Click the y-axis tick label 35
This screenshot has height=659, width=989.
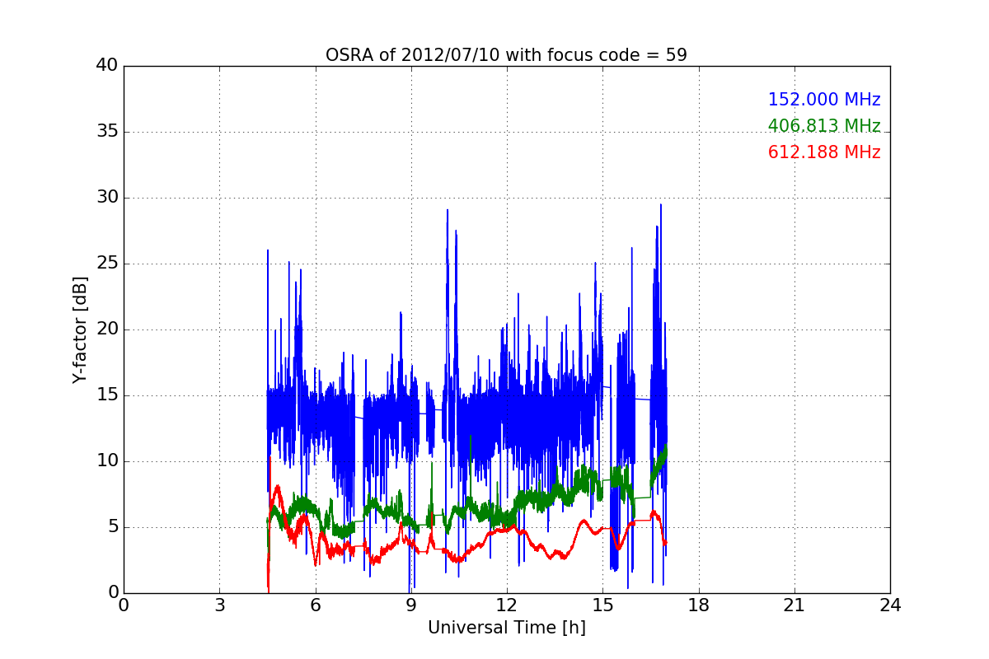tap(107, 132)
